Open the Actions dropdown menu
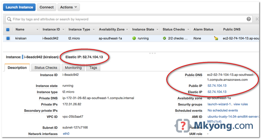 point(68,7)
